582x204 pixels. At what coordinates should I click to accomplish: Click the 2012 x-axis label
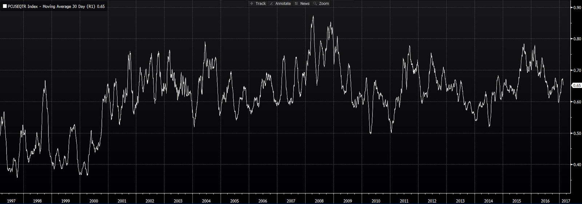pos(432,201)
